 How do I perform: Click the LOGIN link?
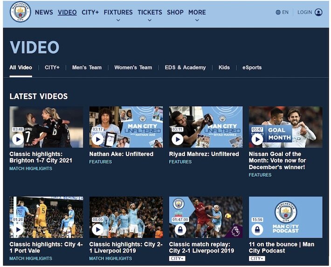point(304,12)
